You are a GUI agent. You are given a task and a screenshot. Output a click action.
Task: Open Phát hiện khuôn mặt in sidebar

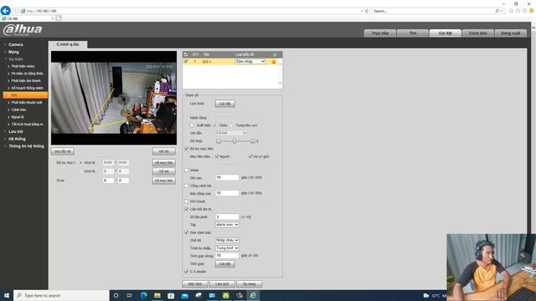coord(27,102)
